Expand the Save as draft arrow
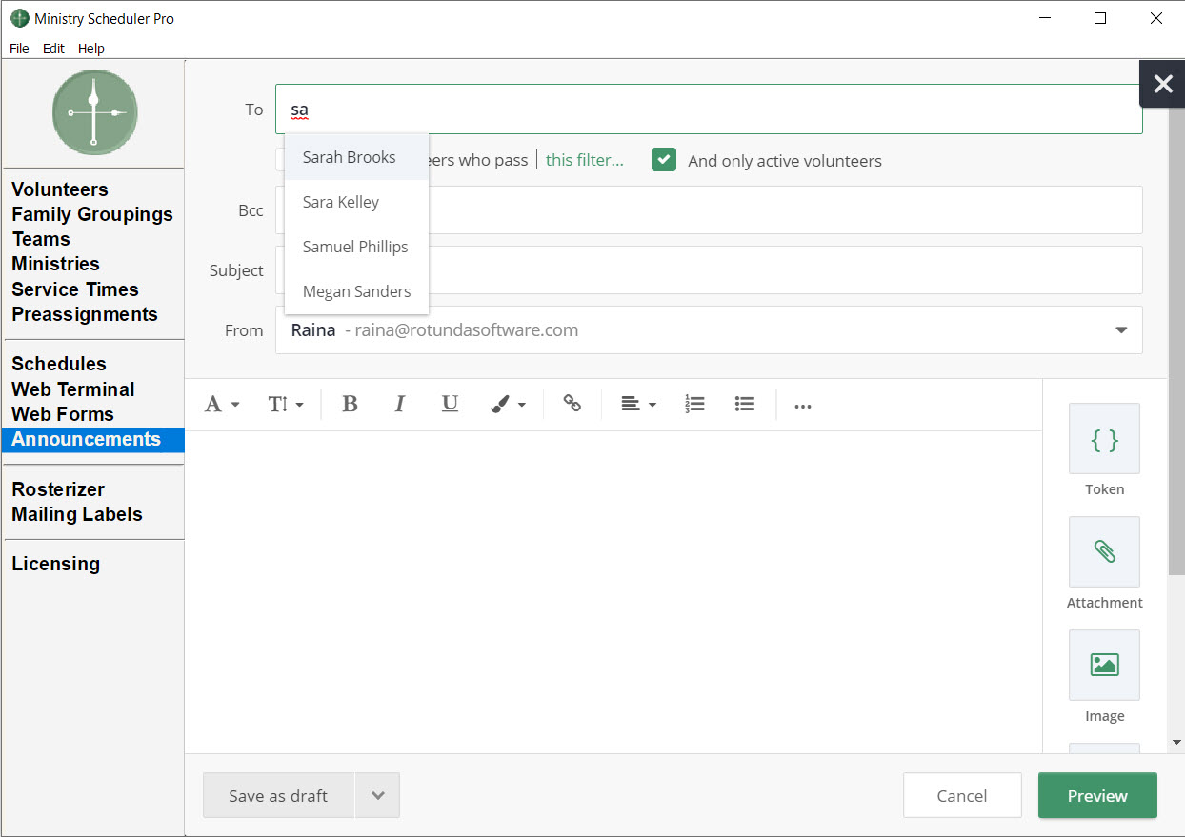This screenshot has height=837, width=1185. pos(377,796)
